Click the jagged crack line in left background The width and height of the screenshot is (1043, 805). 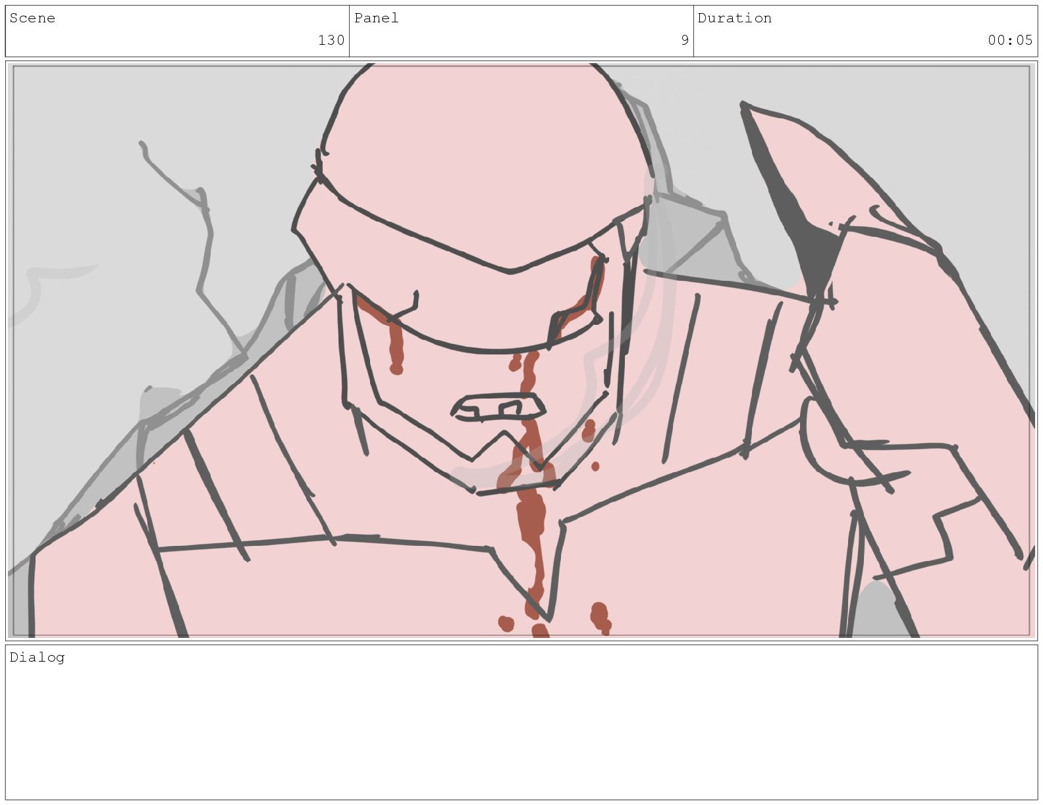(x=194, y=250)
